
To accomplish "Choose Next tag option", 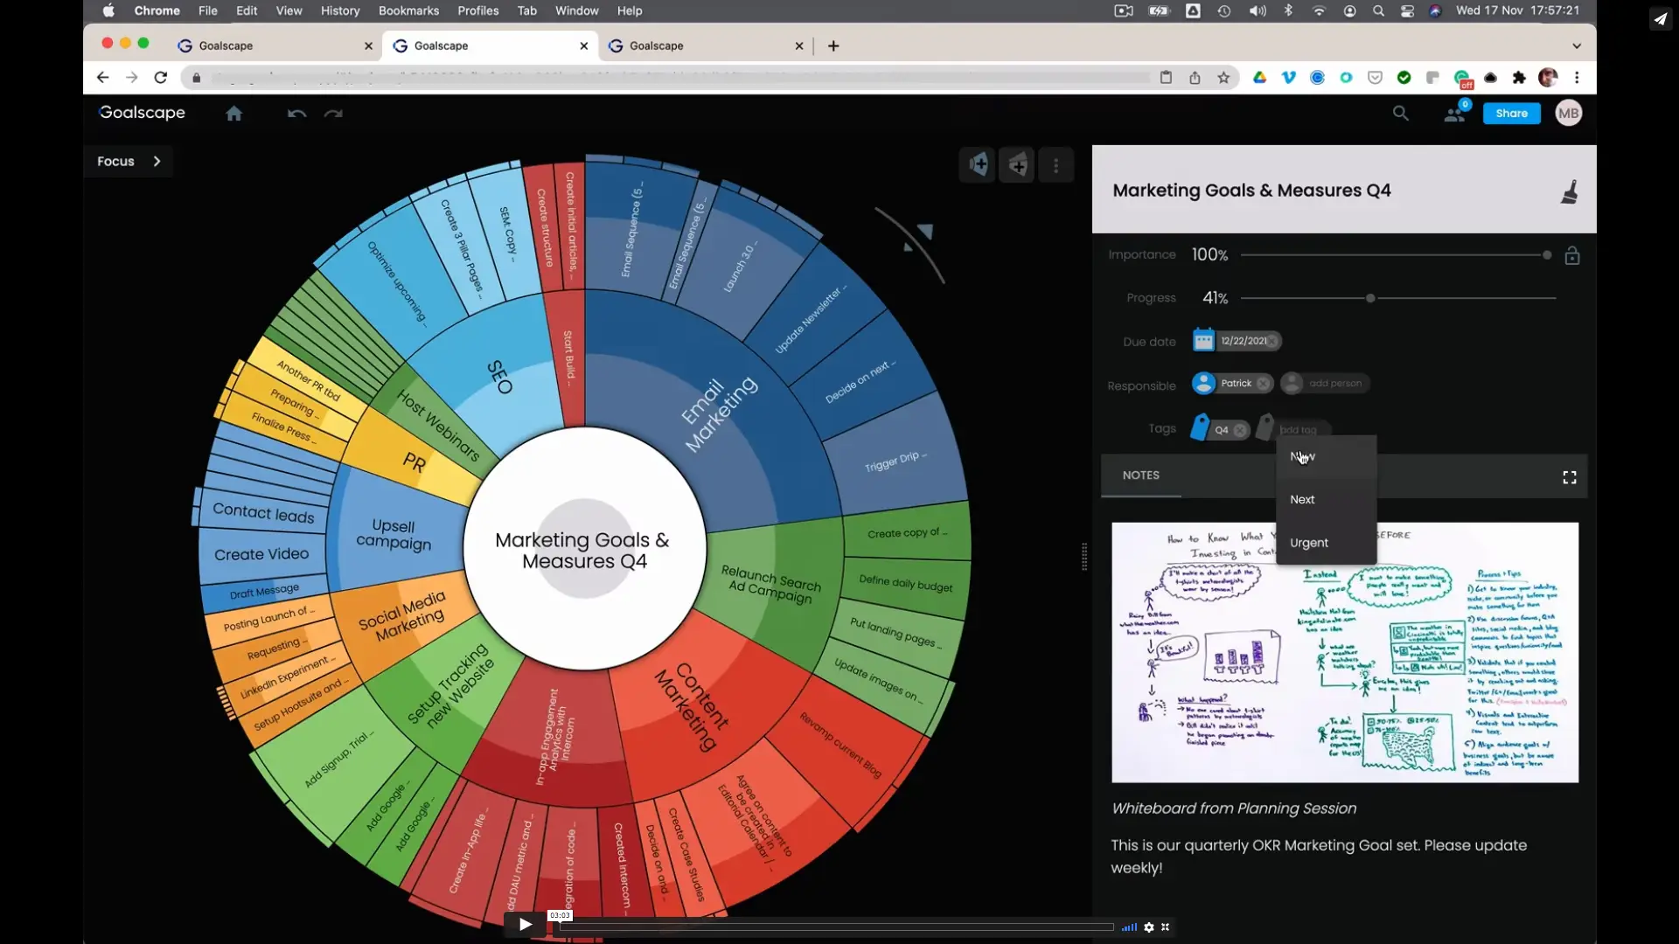I will click(x=1302, y=500).
